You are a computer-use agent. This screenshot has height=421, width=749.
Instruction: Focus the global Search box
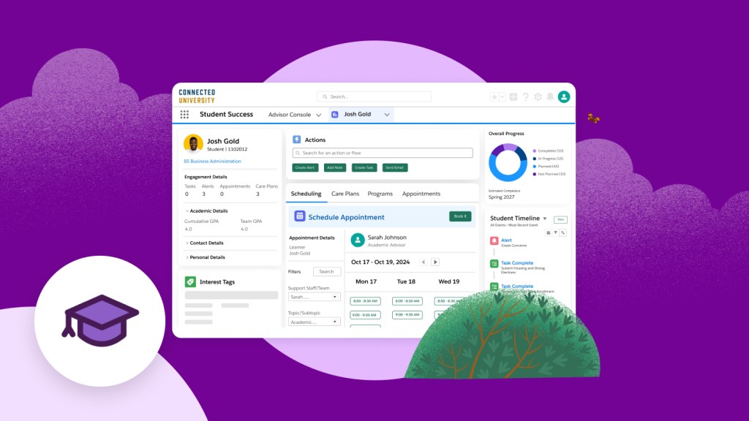click(x=374, y=96)
